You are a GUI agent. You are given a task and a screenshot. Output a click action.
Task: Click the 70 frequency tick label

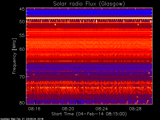tap(22, 77)
